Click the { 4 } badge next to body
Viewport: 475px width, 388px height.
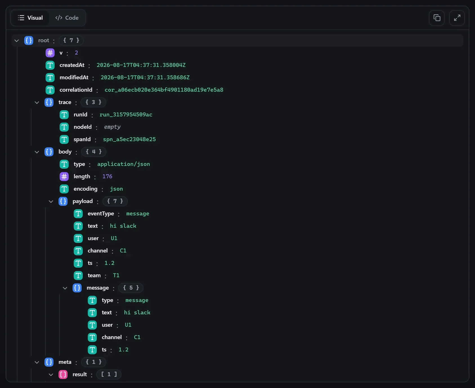point(94,152)
